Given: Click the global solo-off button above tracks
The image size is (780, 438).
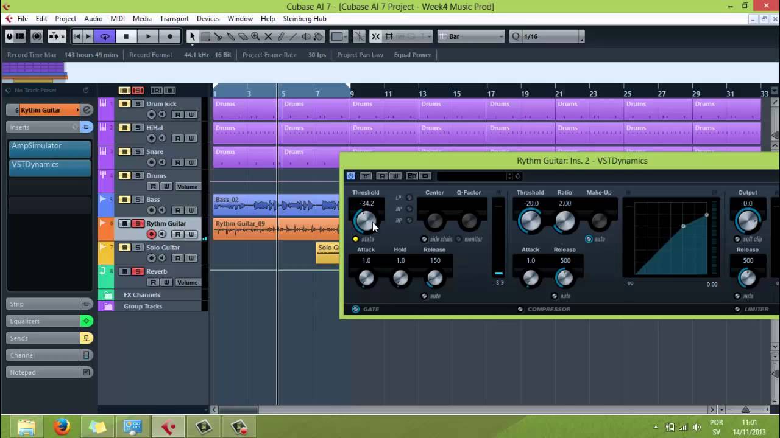Looking at the screenshot, I should click(138, 91).
